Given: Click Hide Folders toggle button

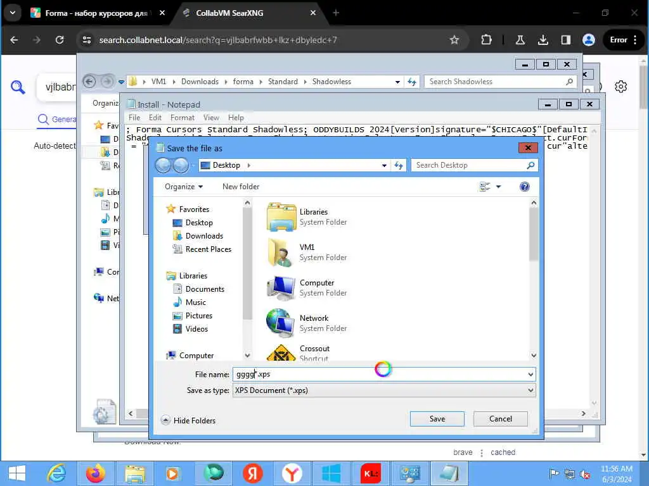Looking at the screenshot, I should point(189,420).
